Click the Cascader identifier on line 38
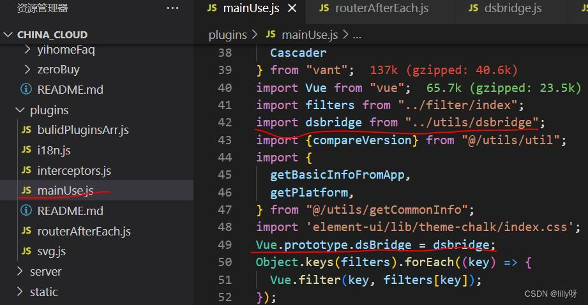The width and height of the screenshot is (588, 305). 298,53
